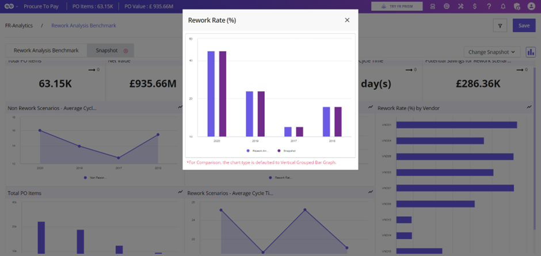Open the processor chip icon in header

pyautogui.click(x=447, y=6)
